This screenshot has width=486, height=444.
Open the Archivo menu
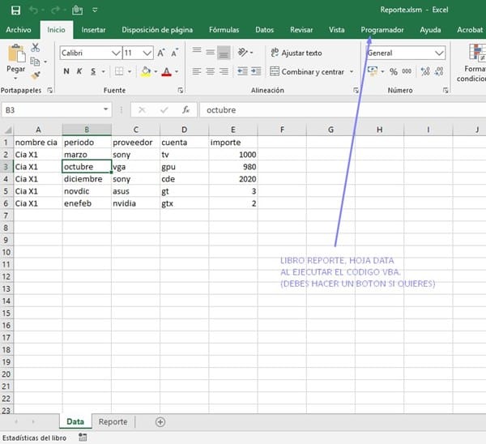coord(19,30)
